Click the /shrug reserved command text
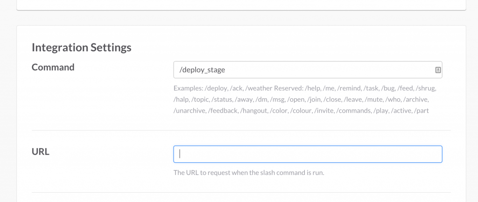 pos(426,88)
